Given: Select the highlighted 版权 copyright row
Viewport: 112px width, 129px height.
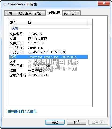Looking at the screenshot, I should [x=48, y=57].
